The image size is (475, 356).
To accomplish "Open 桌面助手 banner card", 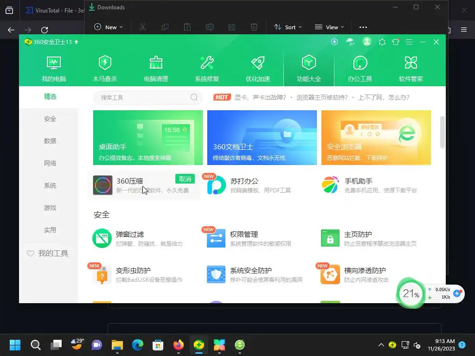I will click(148, 138).
